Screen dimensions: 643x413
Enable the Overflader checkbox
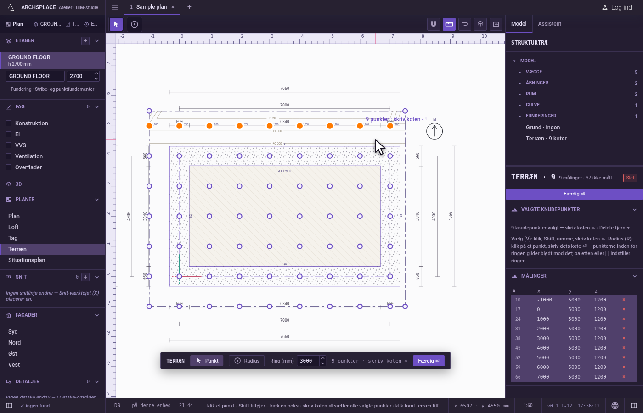(8, 167)
